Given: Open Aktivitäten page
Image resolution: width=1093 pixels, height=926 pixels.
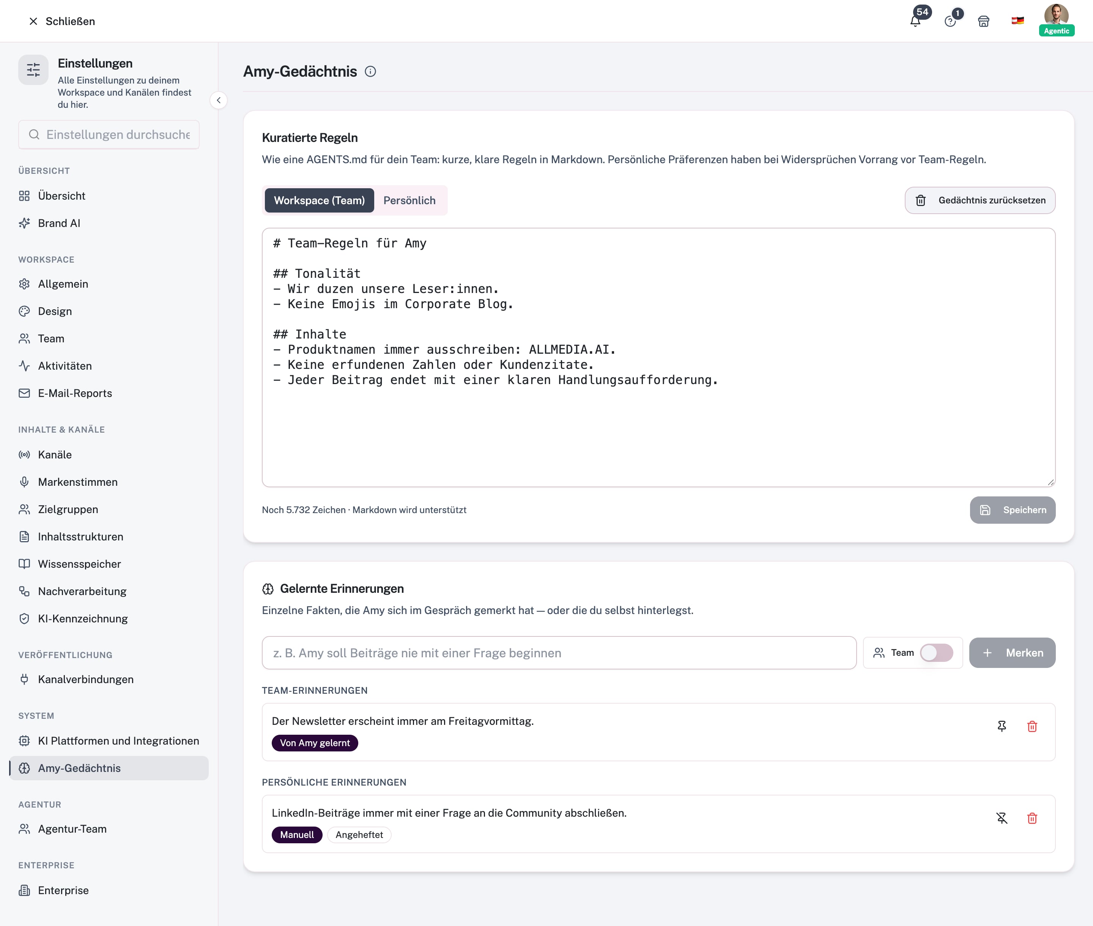Looking at the screenshot, I should (x=109, y=366).
